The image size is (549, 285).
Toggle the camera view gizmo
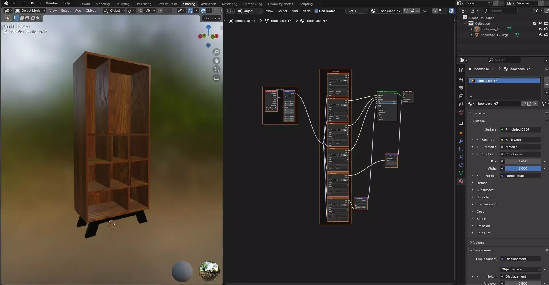pyautogui.click(x=216, y=69)
